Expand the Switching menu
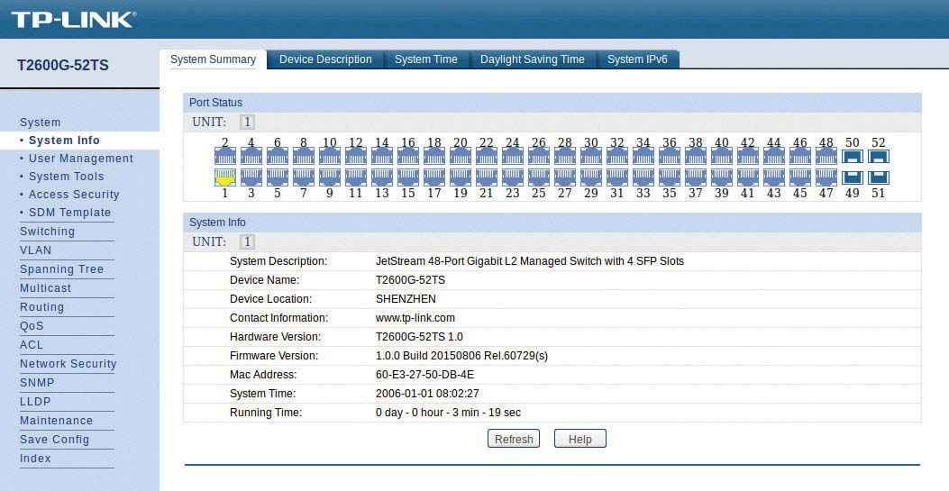Viewport: 949px width, 491px height. pos(47,231)
